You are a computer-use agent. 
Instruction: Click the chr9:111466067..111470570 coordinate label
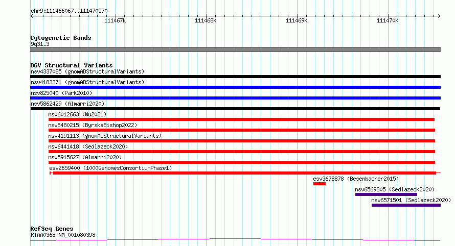[69, 11]
